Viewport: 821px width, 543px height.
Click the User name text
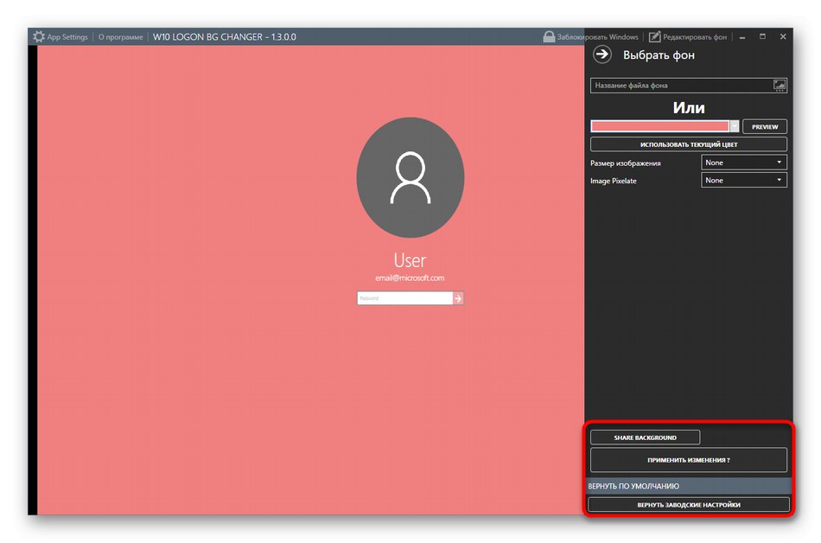point(410,260)
